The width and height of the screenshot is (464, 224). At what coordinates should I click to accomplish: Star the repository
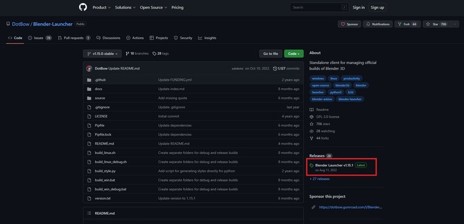436,24
